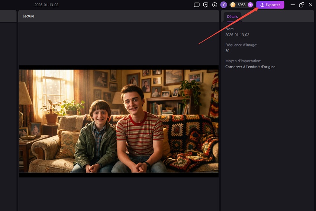This screenshot has width=316, height=211.
Task: Click the frame rate value 30
Action: [228, 51]
